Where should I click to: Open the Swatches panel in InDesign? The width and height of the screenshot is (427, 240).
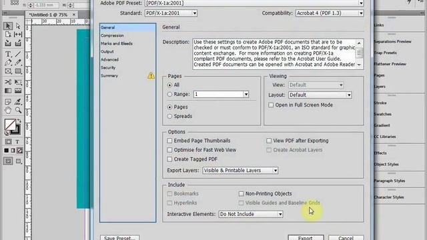pyautogui.click(x=383, y=114)
